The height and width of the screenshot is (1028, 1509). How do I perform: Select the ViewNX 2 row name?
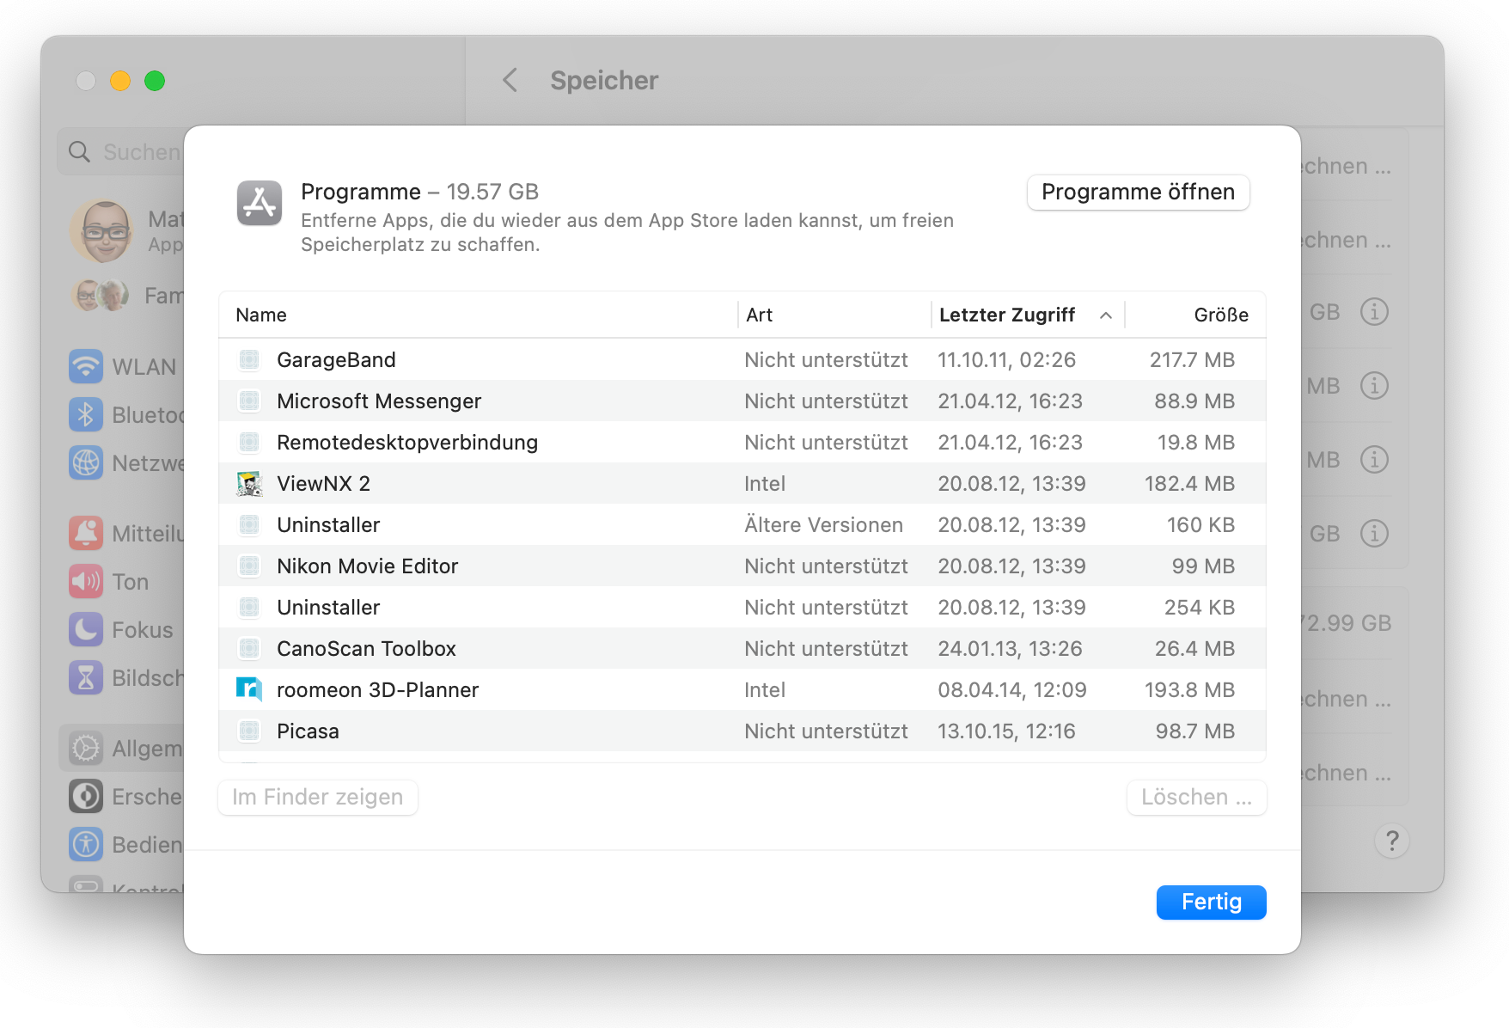coord(323,484)
